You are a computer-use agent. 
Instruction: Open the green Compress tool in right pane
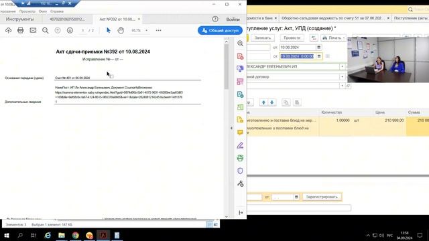[x=240, y=107]
